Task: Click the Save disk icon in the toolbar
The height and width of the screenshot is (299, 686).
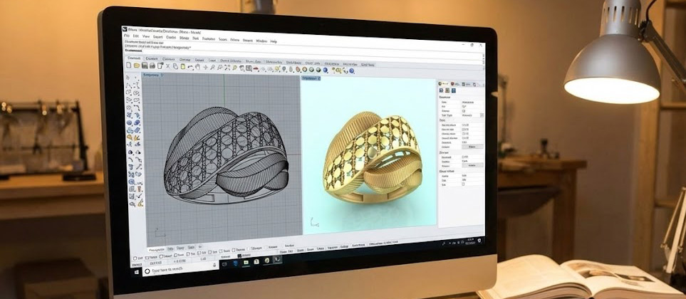Action: [x=145, y=66]
